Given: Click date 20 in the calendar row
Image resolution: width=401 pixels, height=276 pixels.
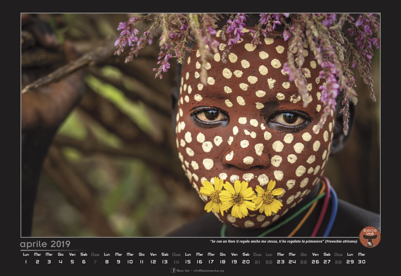Looking at the screenshot, I should point(246,262).
